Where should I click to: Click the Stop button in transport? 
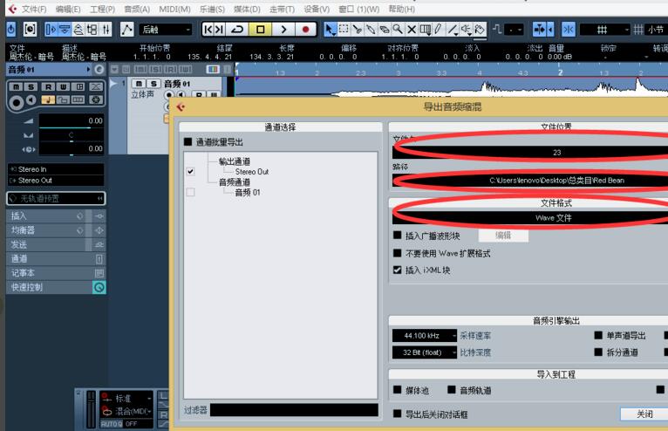pos(260,30)
